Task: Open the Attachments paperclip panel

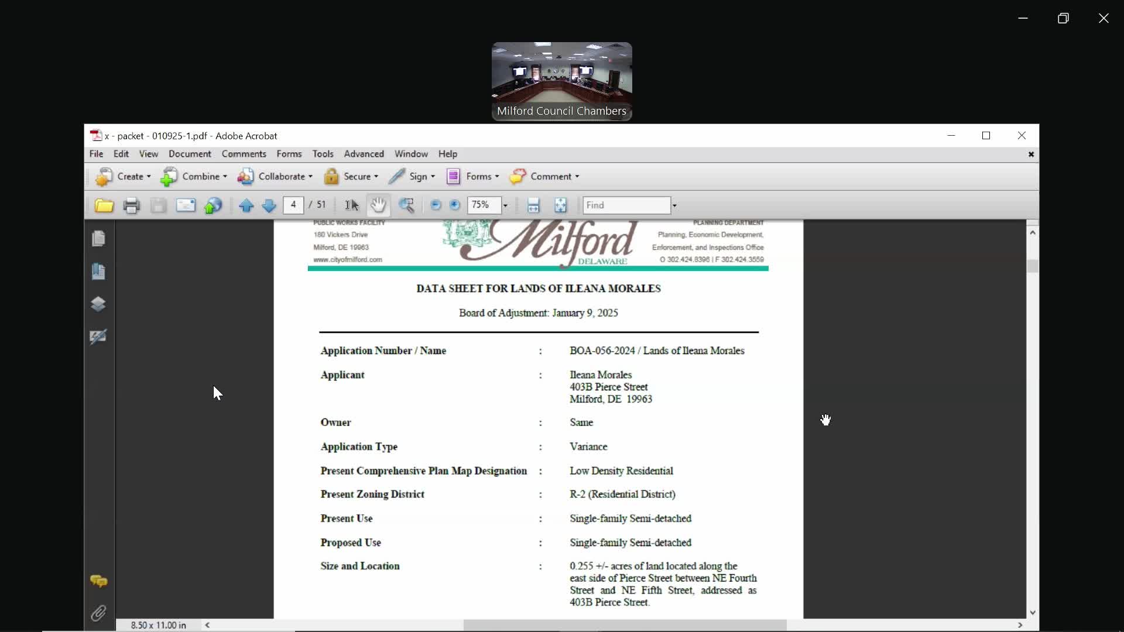Action: click(98, 613)
